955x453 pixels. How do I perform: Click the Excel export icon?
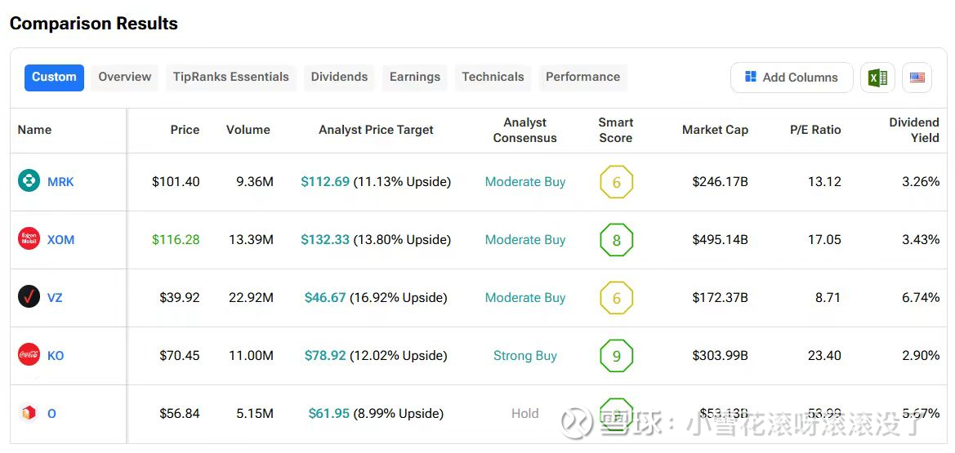click(877, 78)
